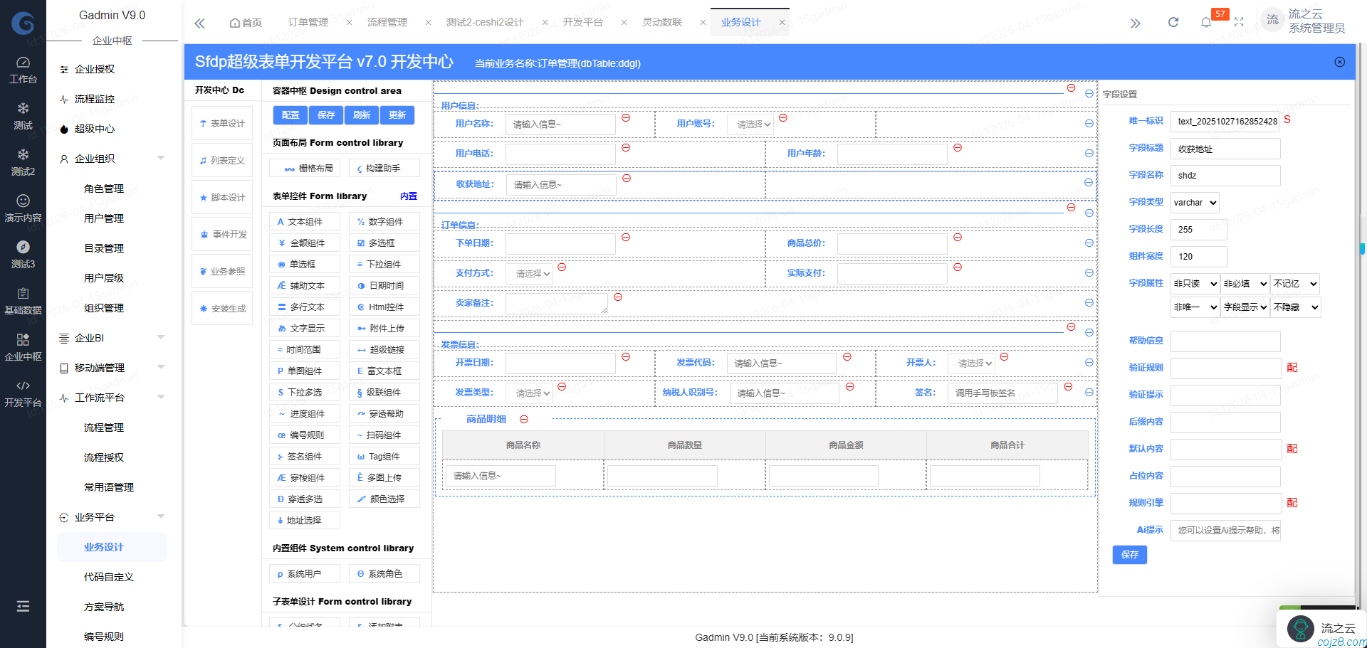1367x648 pixels.
Task: Open 用户管理 in the sidebar menu
Action: [104, 218]
